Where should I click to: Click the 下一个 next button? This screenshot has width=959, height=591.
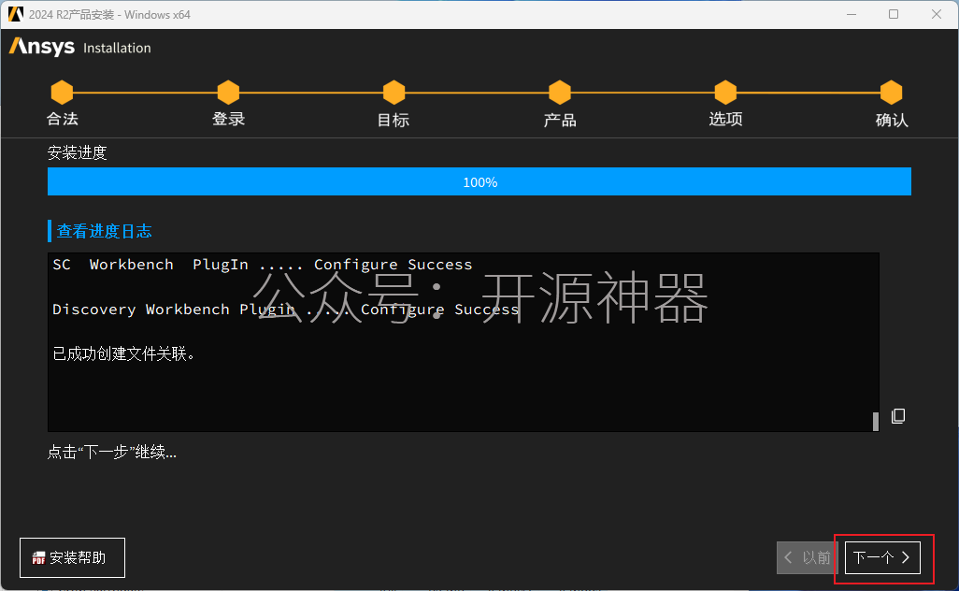pyautogui.click(x=882, y=557)
